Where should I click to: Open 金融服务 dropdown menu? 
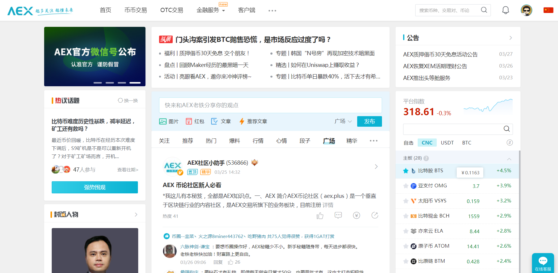[211, 10]
